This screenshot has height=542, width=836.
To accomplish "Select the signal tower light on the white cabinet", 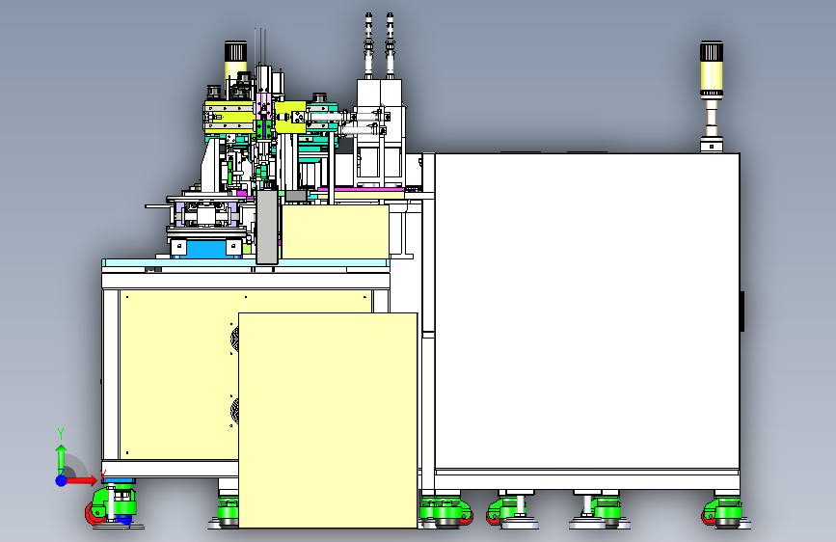I will tap(712, 96).
